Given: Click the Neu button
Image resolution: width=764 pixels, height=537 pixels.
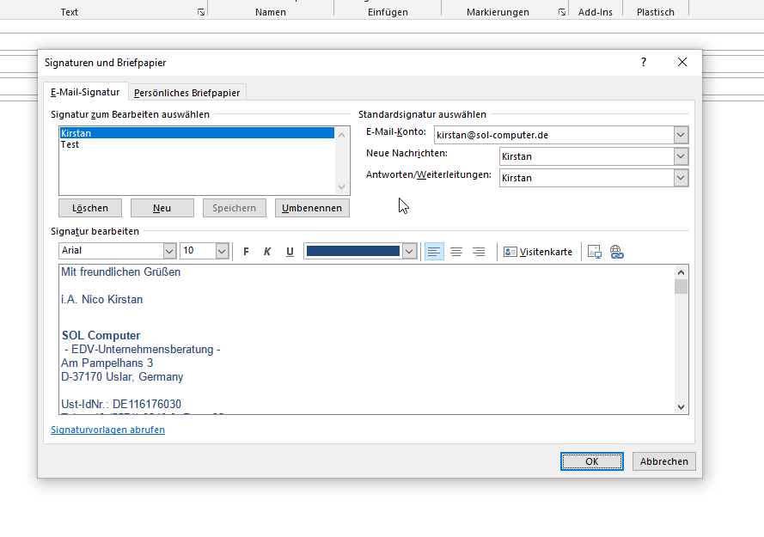Looking at the screenshot, I should click(x=162, y=208).
